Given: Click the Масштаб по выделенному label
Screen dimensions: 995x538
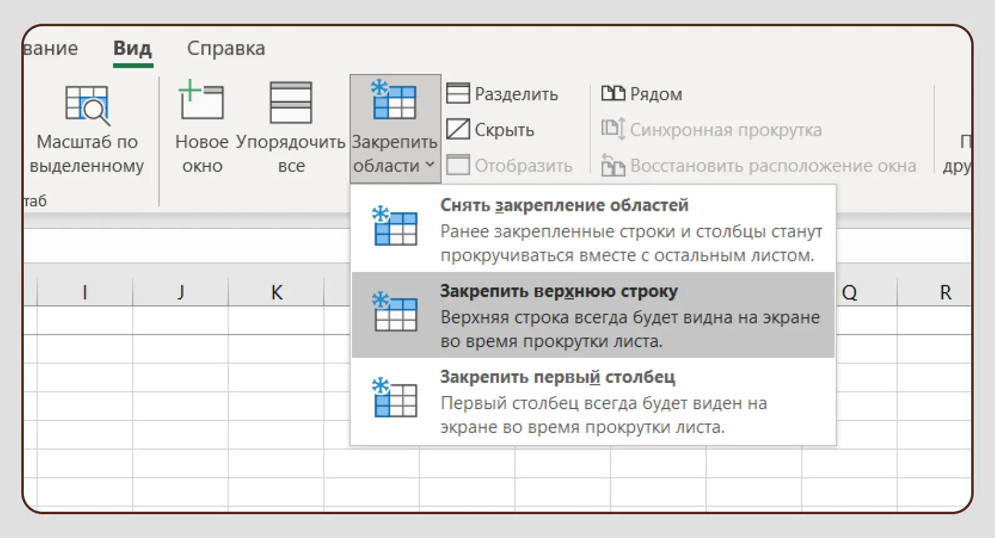Looking at the screenshot, I should [87, 154].
